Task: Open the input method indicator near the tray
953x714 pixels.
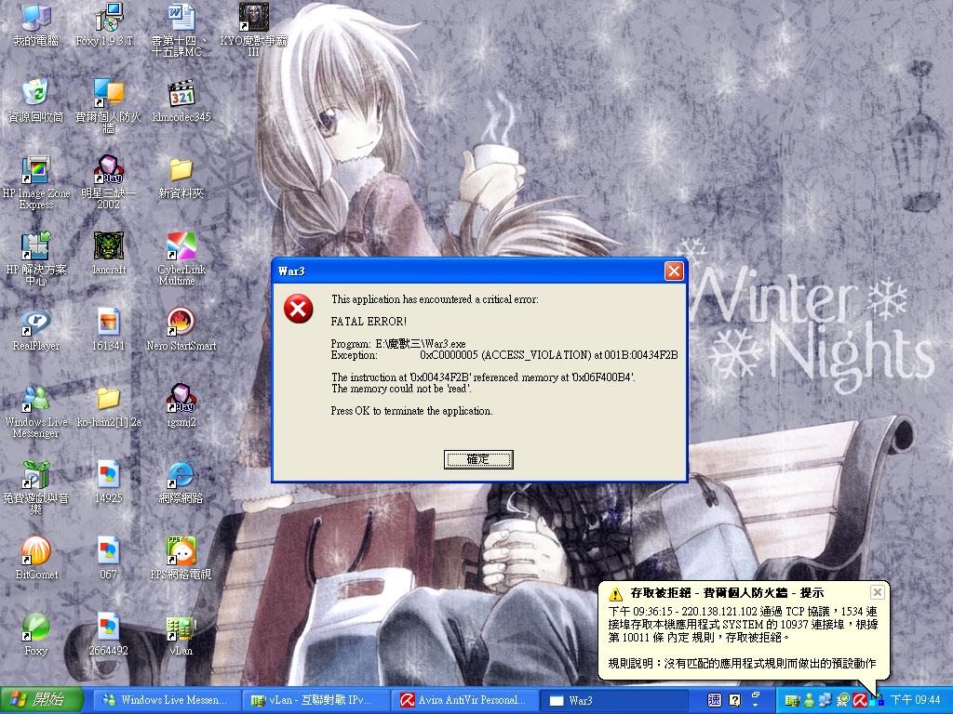Action: 713,700
